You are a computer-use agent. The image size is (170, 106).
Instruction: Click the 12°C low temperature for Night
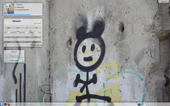(18, 42)
